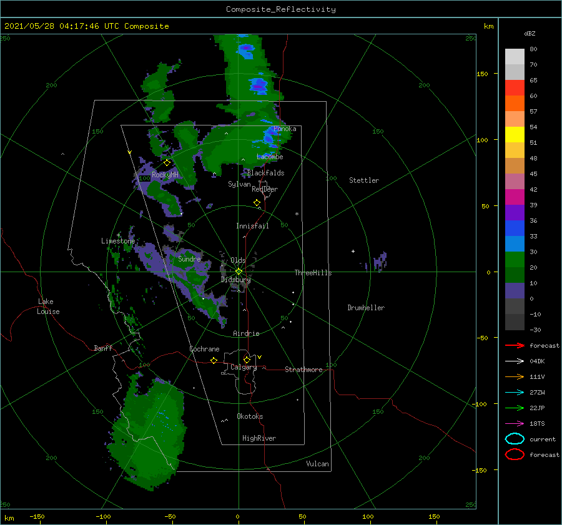Click the Lacombe label on the map
Image resolution: width=562 pixels, height=525 pixels.
click(270, 157)
